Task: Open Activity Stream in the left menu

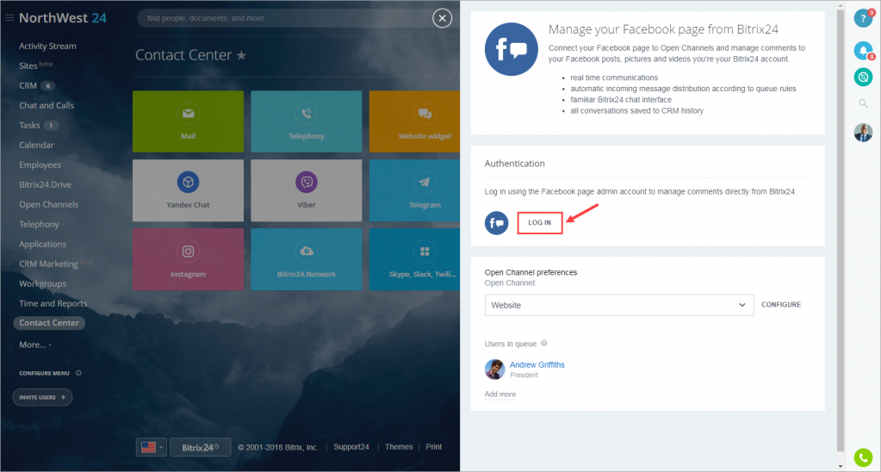Action: point(47,46)
